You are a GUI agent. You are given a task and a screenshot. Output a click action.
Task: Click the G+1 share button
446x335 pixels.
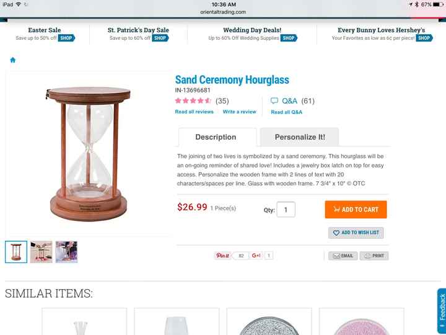point(256,256)
